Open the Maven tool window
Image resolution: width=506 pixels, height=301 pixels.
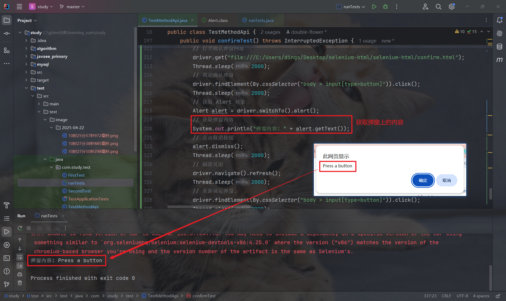click(x=499, y=60)
